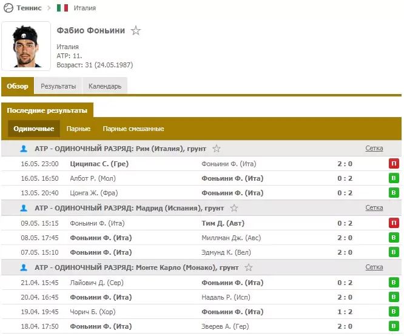Open ATP Монте Карло (Монако) tournament header
The image size is (404, 336).
(136, 267)
